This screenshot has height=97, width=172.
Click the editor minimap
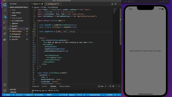tap(116, 11)
